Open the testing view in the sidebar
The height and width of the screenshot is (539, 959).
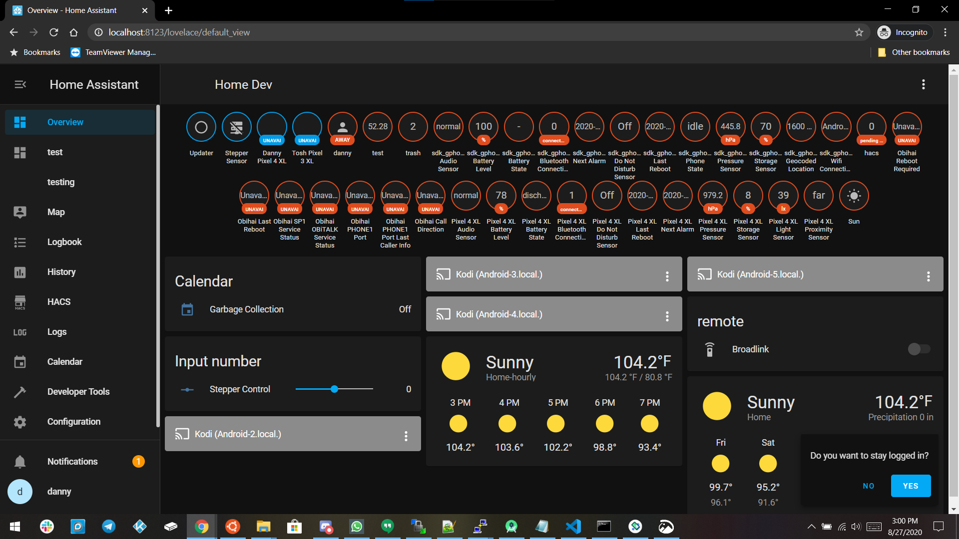point(60,182)
